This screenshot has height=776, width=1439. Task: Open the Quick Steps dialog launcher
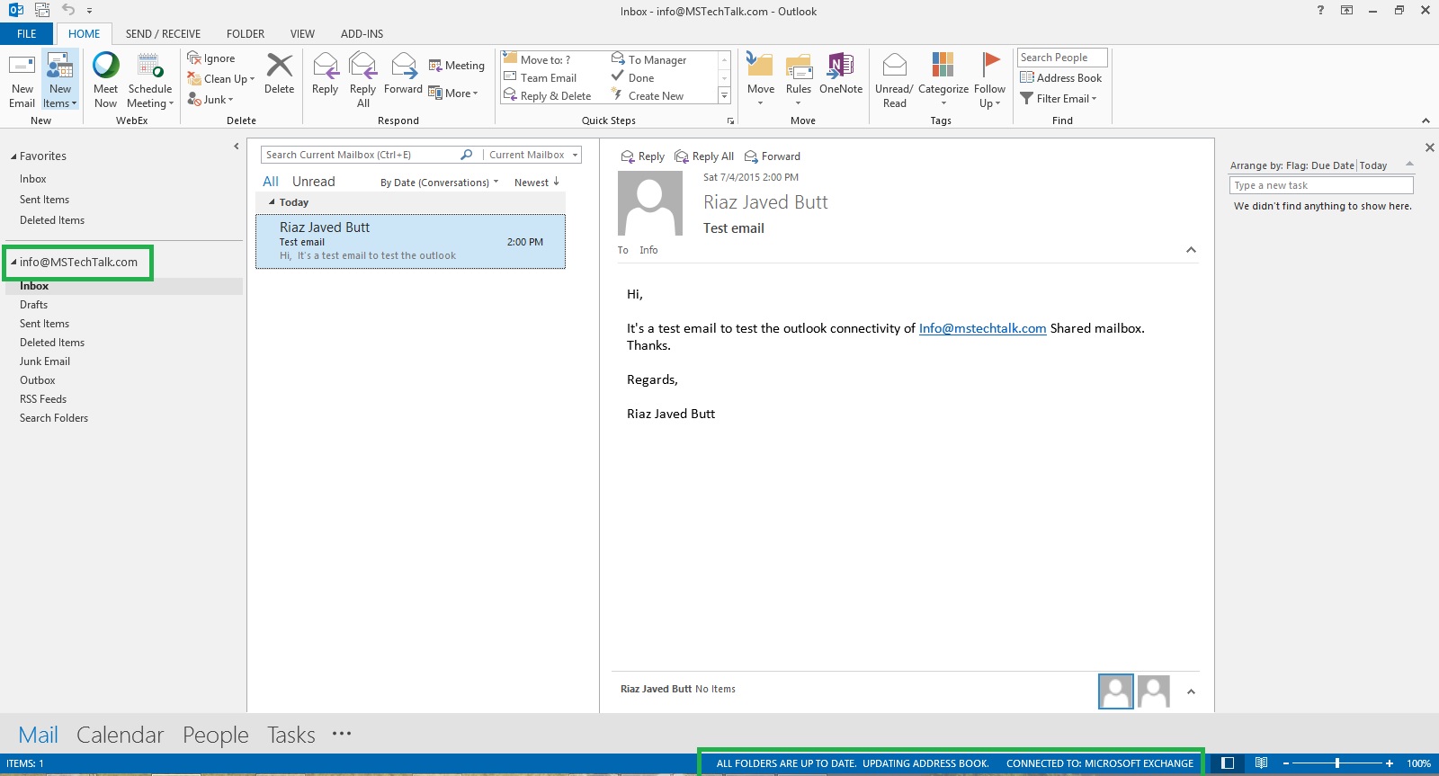point(730,120)
